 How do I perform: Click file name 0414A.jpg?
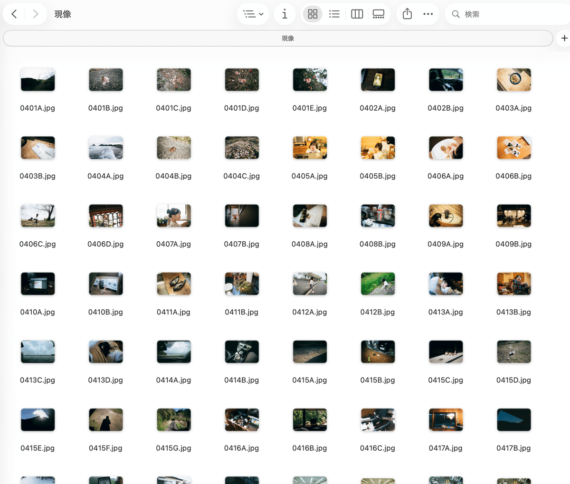(173, 380)
